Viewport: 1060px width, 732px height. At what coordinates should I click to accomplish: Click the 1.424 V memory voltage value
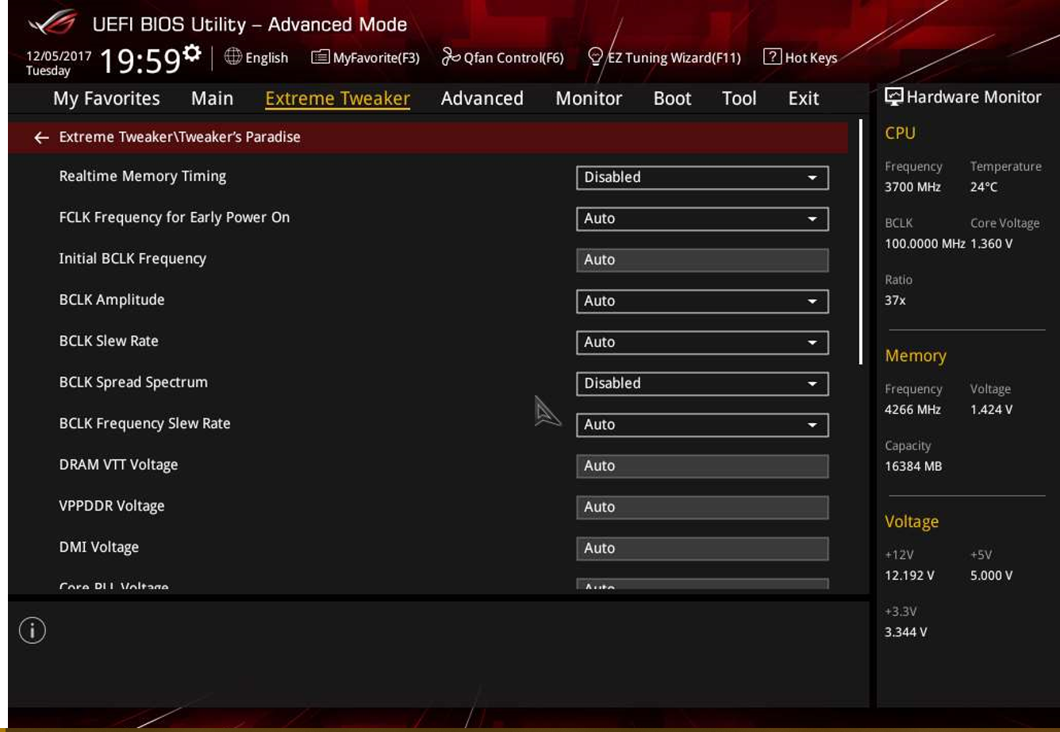click(x=991, y=410)
